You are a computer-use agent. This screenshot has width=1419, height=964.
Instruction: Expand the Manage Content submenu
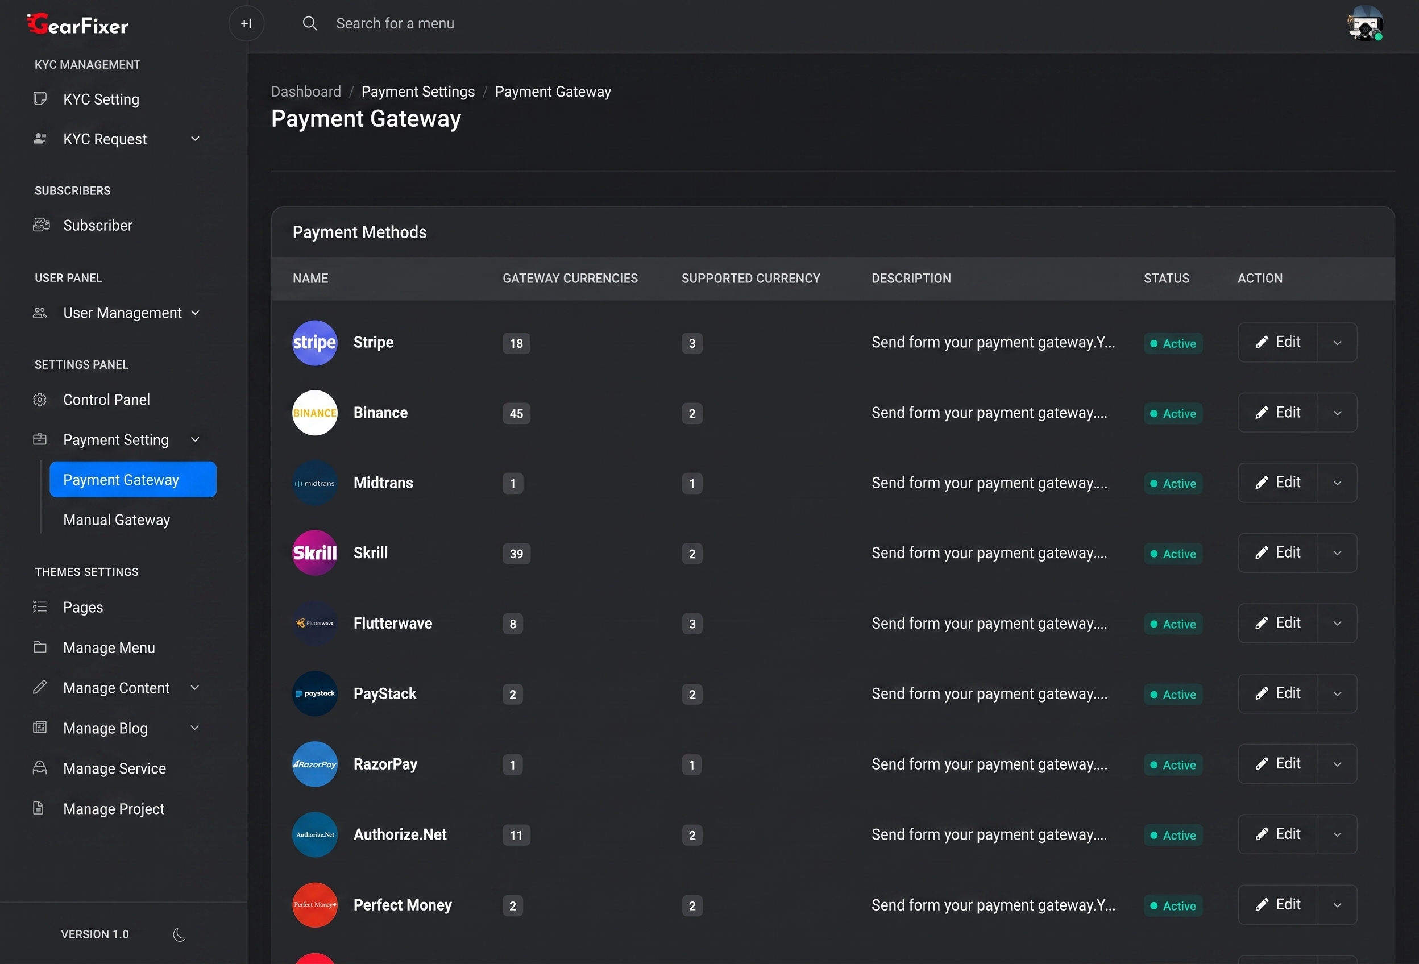point(195,687)
